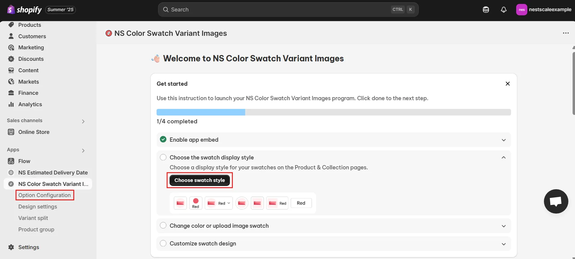
Task: Open Design settings submenu
Action: click(x=38, y=207)
